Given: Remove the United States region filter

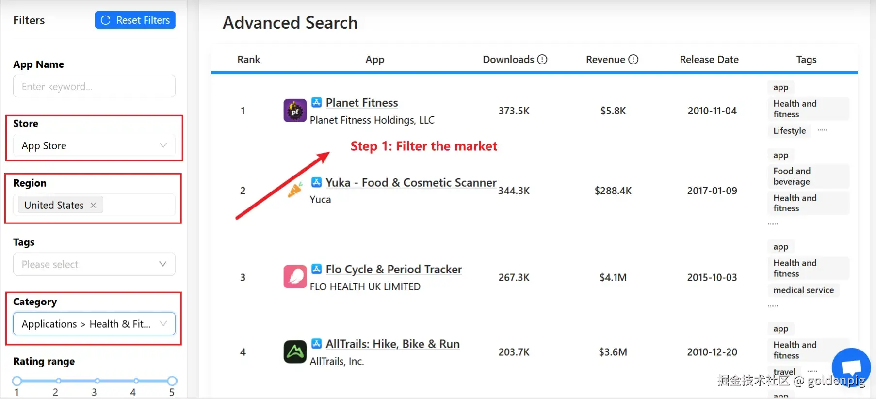Looking at the screenshot, I should (x=93, y=205).
